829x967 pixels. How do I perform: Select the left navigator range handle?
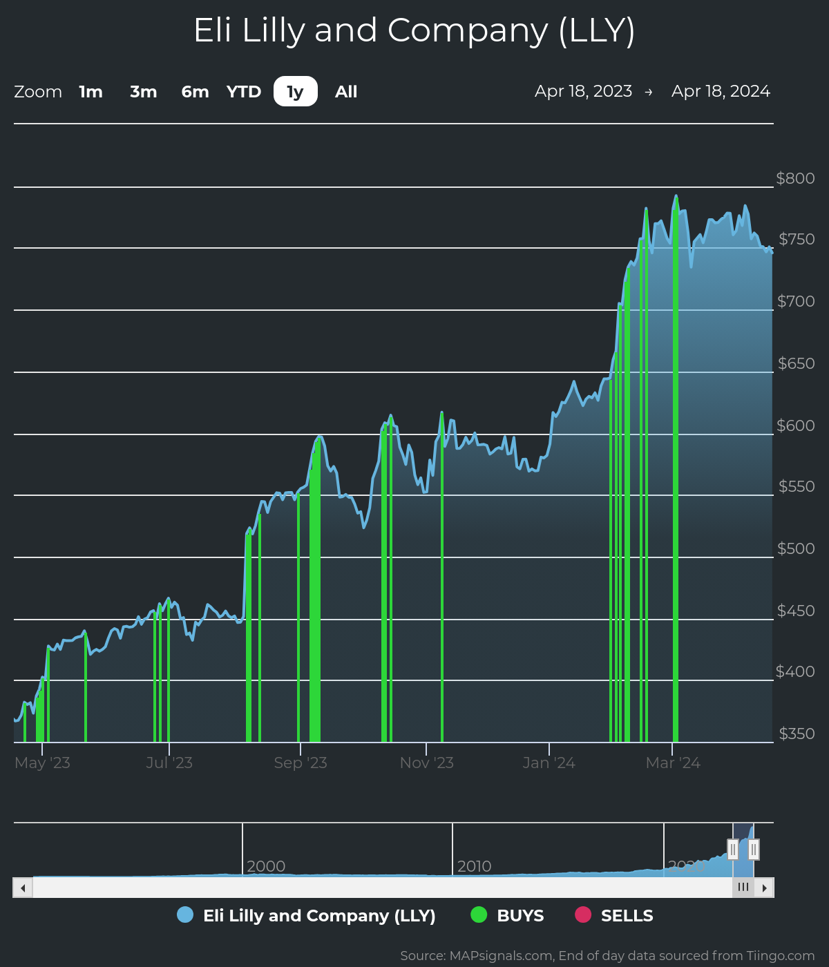click(732, 848)
